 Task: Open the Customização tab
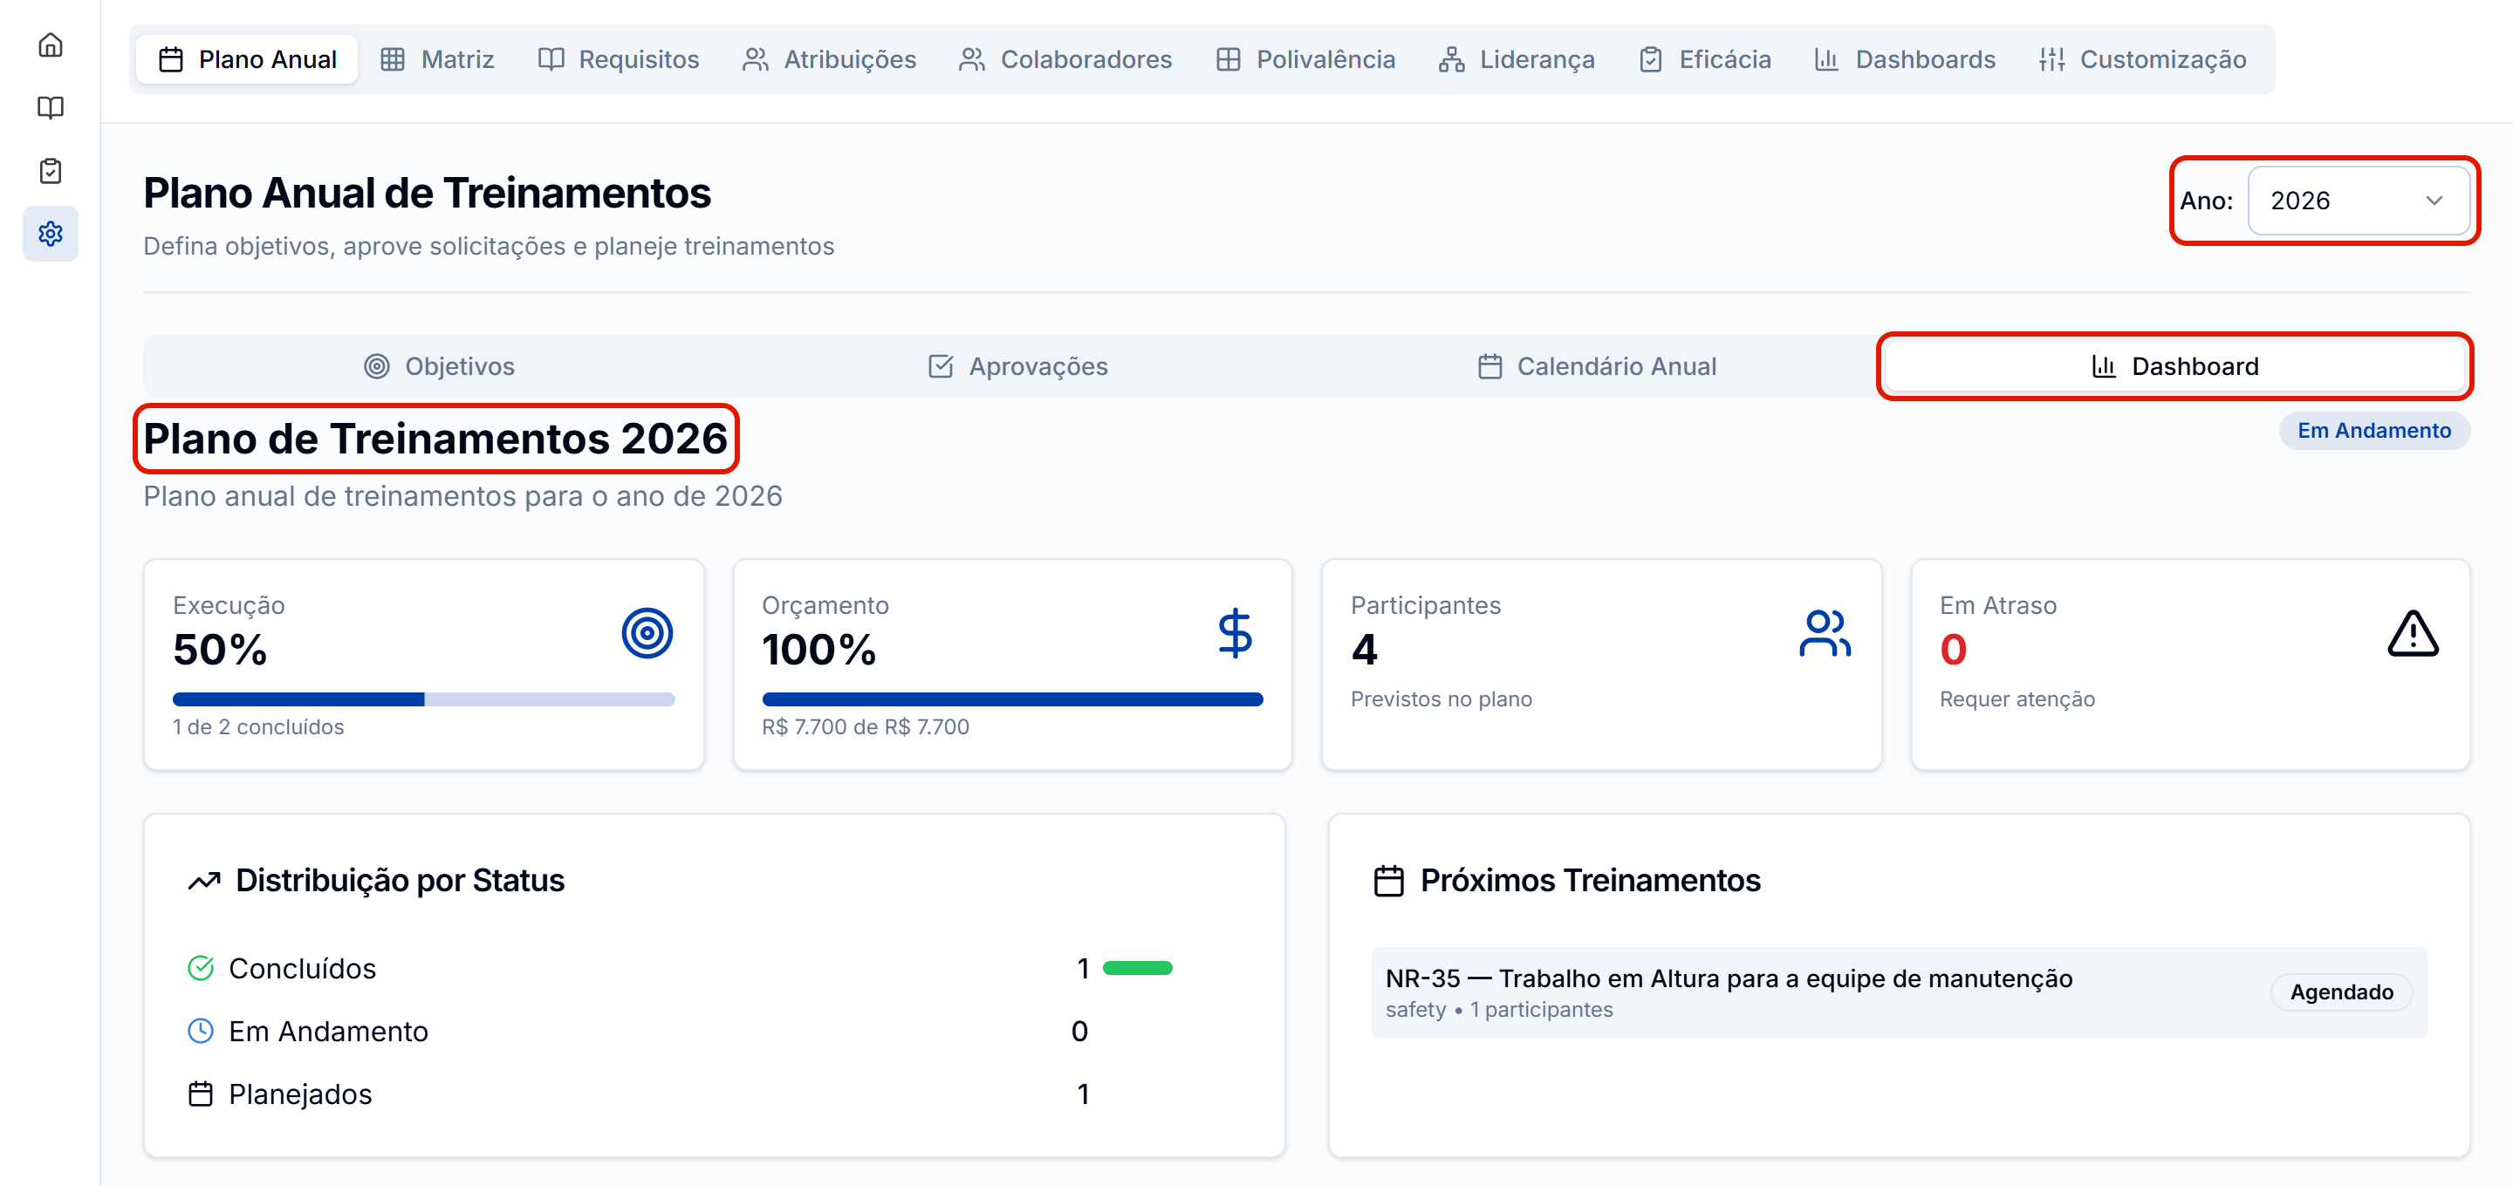click(x=2142, y=59)
